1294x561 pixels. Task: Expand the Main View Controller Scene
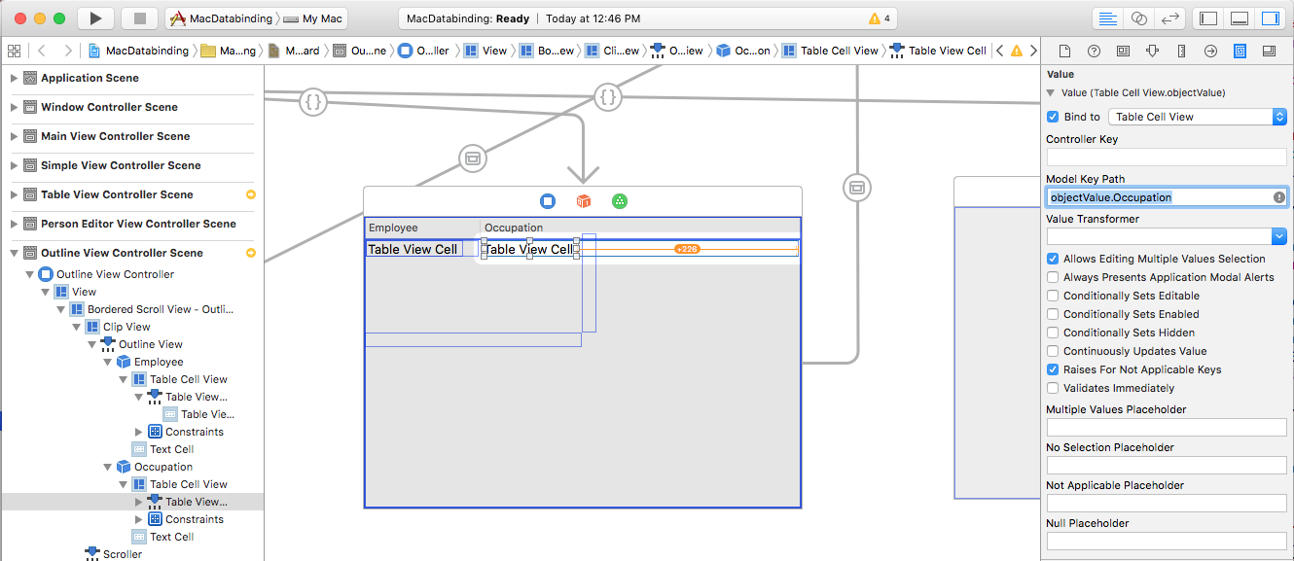[14, 136]
